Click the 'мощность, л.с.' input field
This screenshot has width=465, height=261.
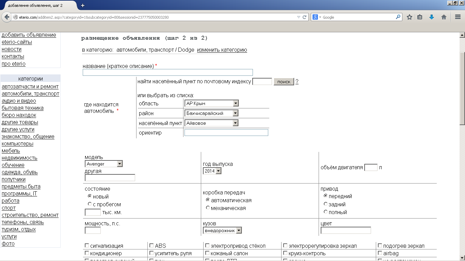point(93,230)
